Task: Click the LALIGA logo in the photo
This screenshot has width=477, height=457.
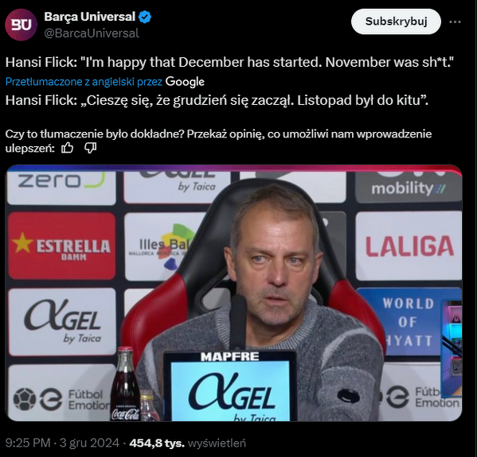Action: click(x=409, y=246)
